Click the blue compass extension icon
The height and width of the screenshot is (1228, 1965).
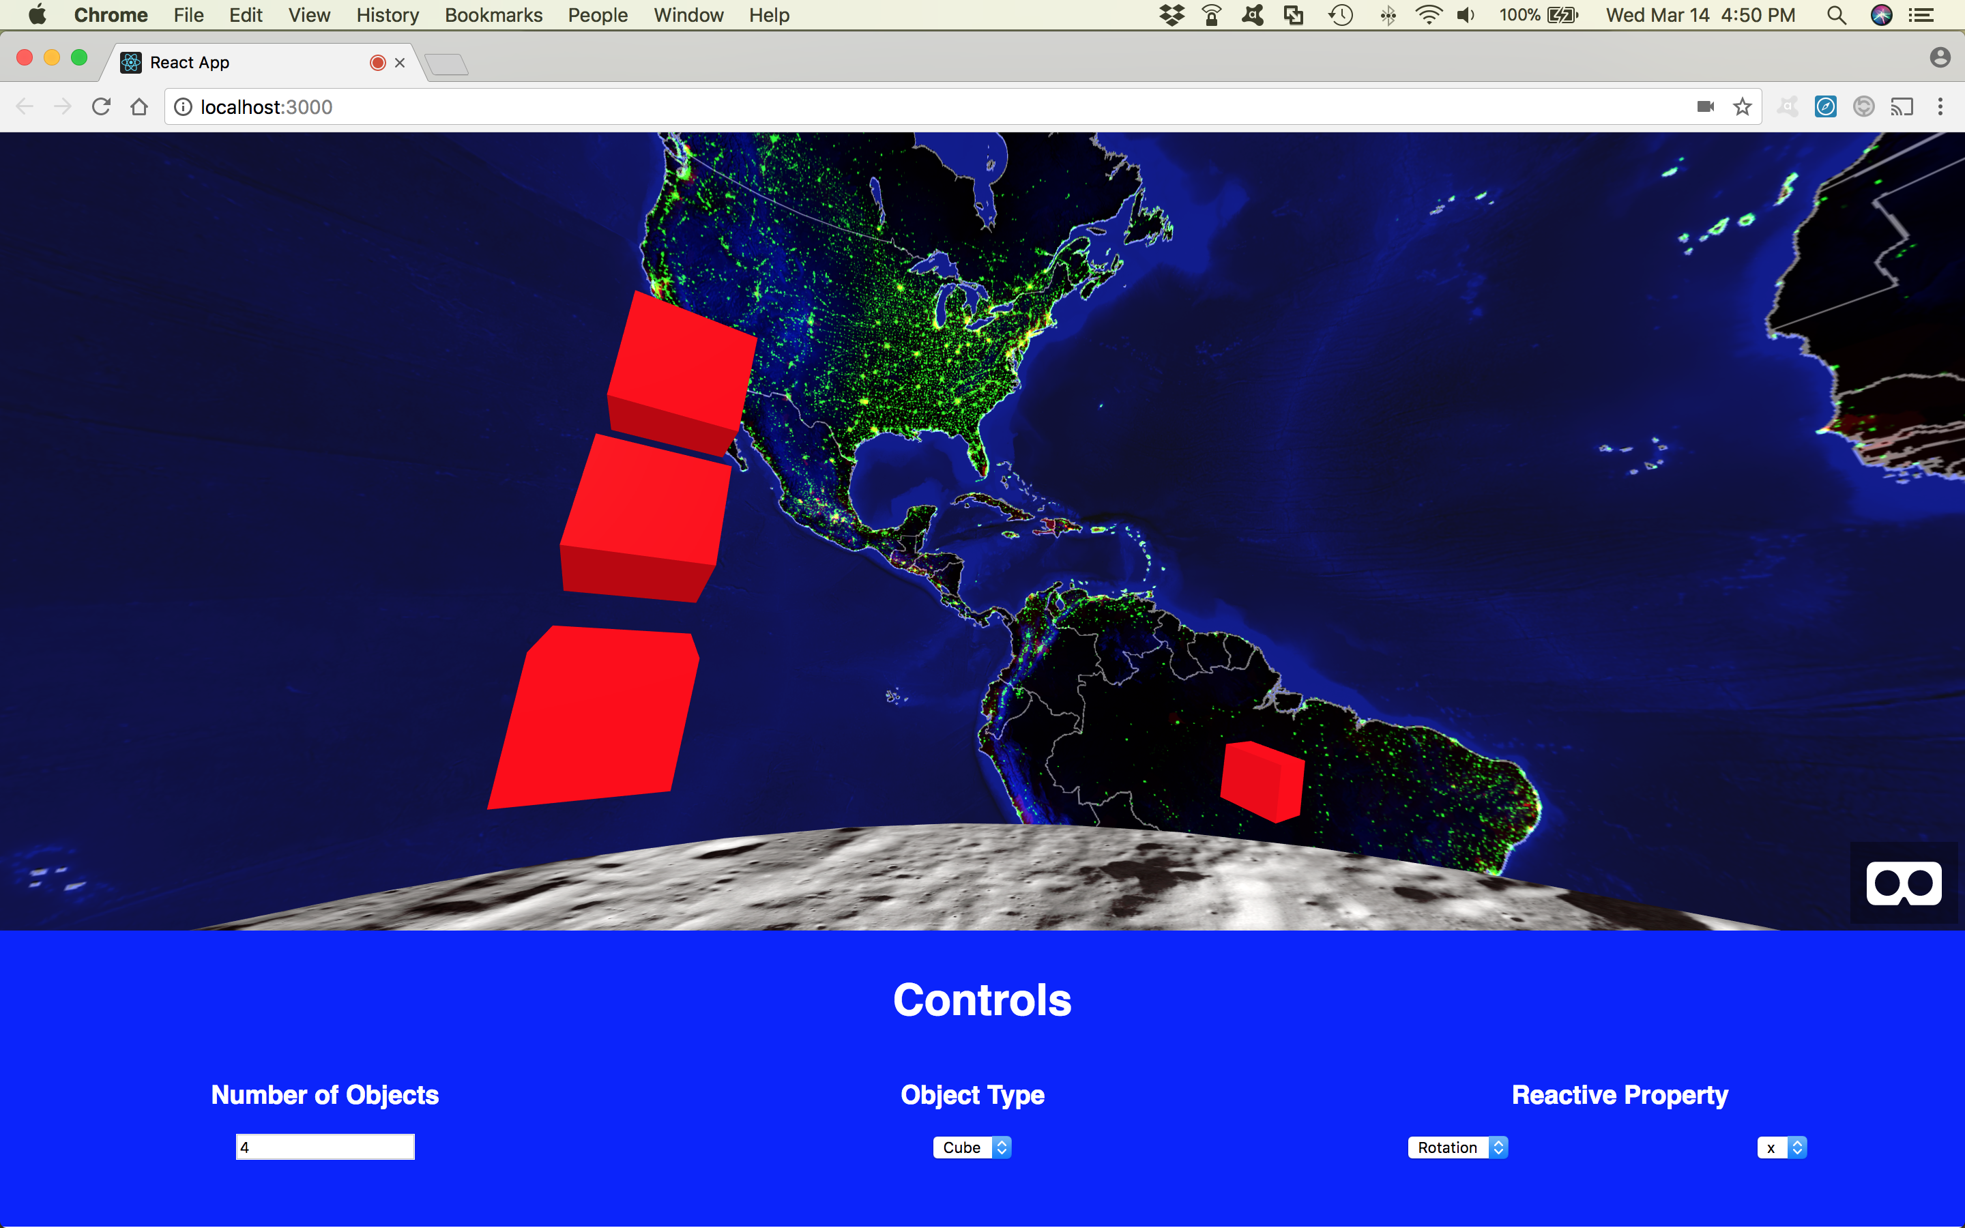[1825, 106]
